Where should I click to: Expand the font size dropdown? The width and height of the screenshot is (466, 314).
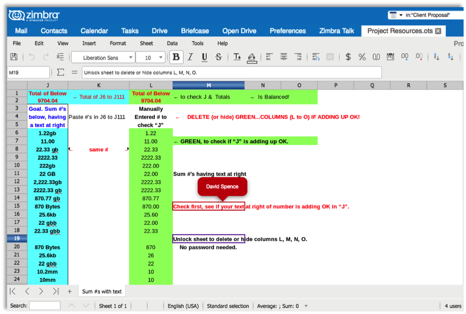click(x=161, y=57)
